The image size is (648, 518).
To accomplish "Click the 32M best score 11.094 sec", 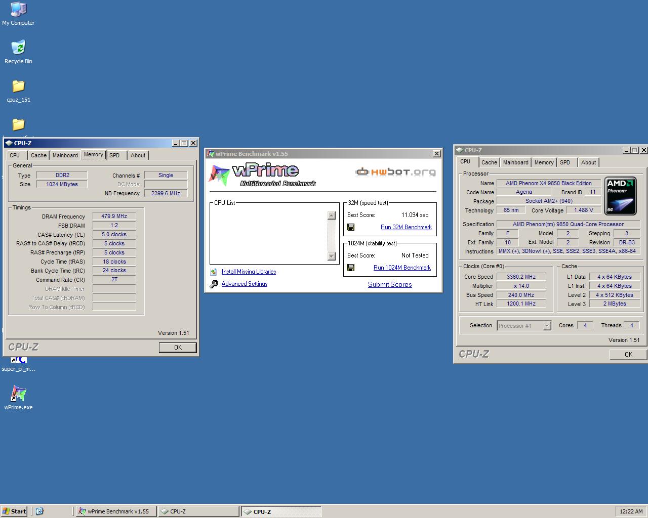I will click(x=415, y=215).
